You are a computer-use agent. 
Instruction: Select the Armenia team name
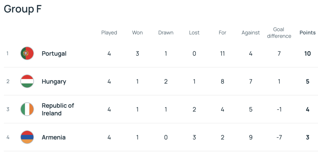coord(53,137)
